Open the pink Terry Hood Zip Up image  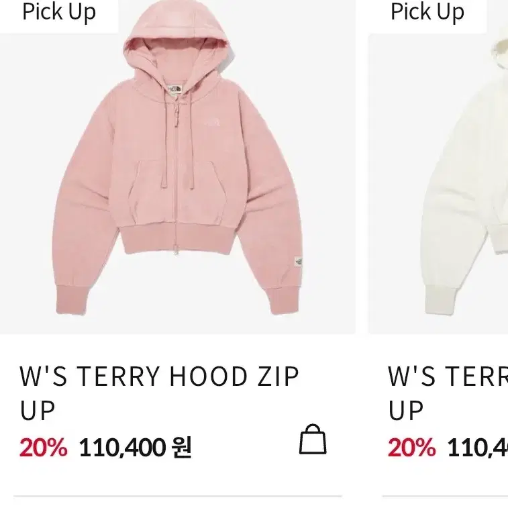coord(178,167)
